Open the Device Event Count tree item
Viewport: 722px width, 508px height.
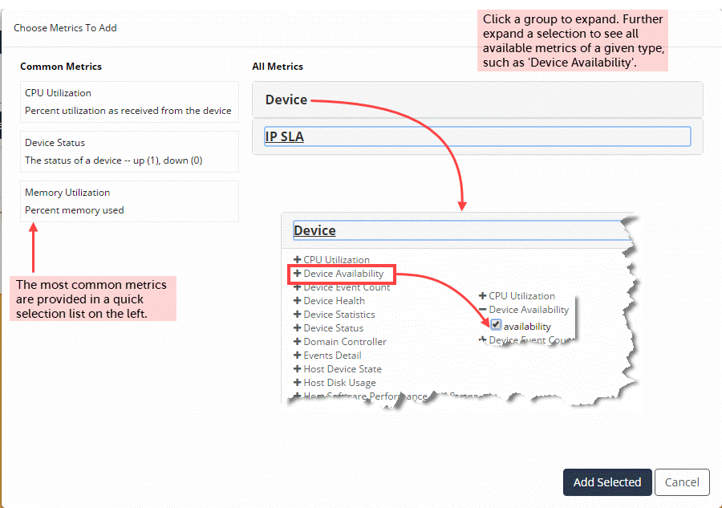click(347, 287)
